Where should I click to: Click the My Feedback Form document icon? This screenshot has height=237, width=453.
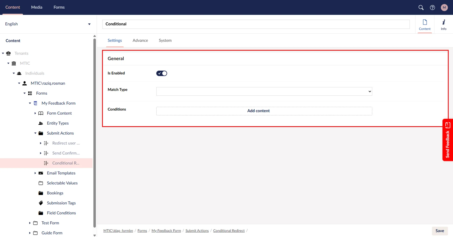coord(35,103)
